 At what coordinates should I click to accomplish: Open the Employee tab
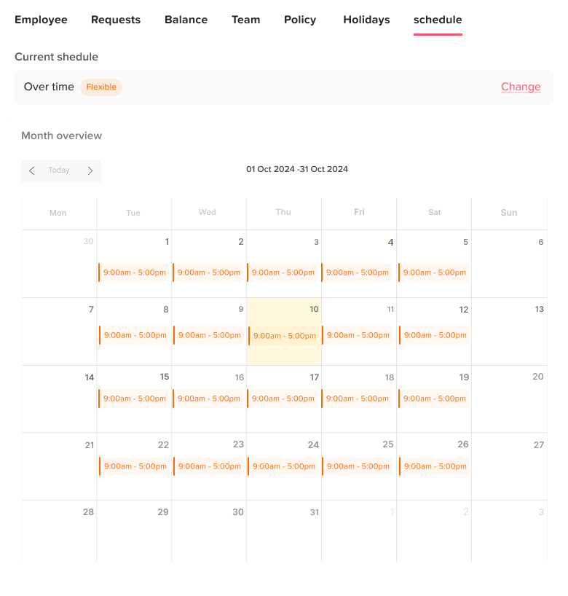(x=41, y=20)
